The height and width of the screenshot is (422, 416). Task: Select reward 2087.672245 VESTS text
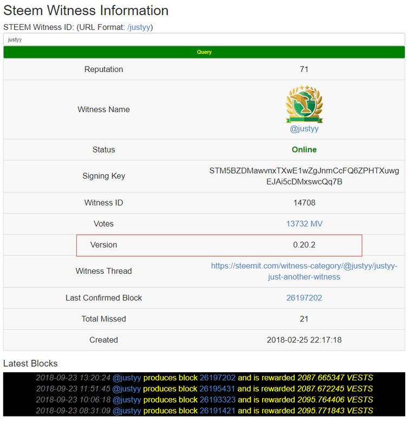pyautogui.click(x=335, y=388)
